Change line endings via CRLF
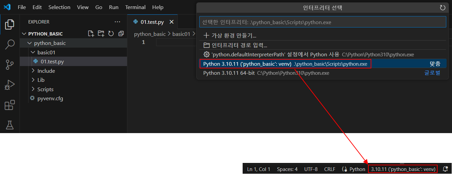 330,169
